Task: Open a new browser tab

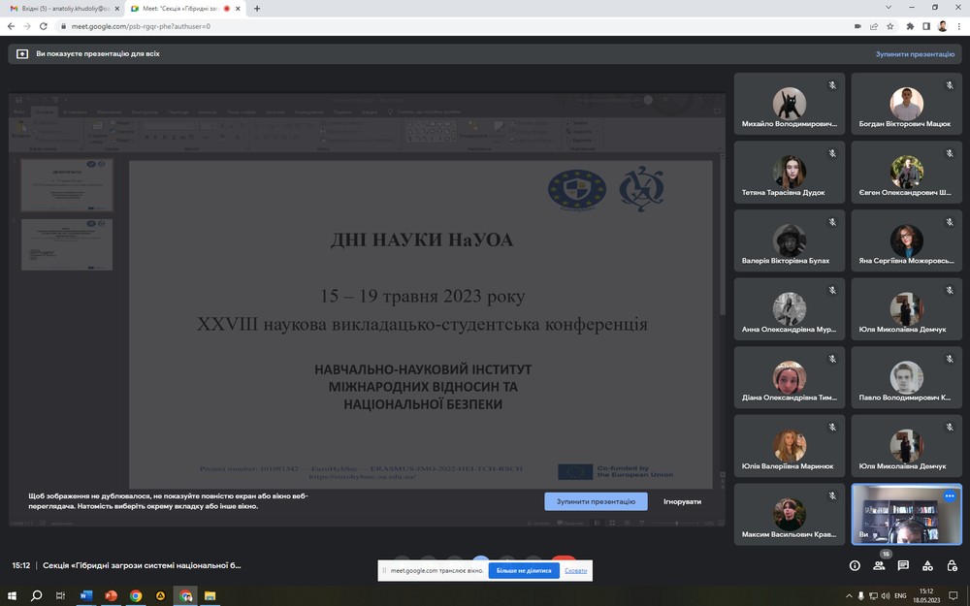Action: tap(257, 8)
